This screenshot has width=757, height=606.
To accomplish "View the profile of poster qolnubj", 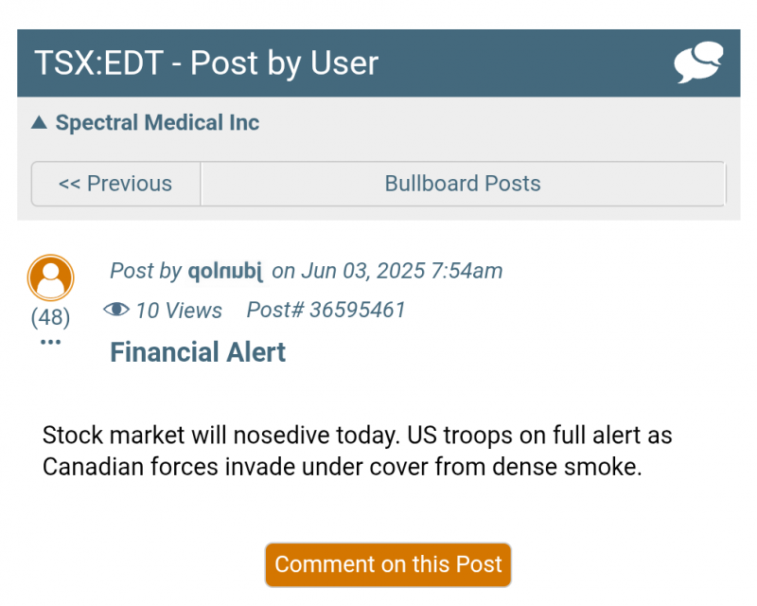I will [x=224, y=272].
